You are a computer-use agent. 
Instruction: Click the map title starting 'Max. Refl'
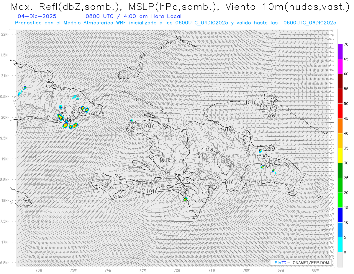[180, 7]
